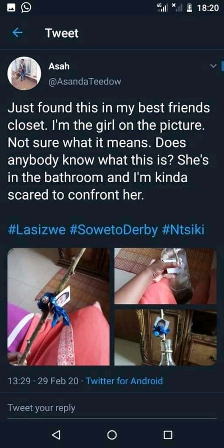Tap the battery icon in status bar
The image size is (224, 448).
point(189,8)
